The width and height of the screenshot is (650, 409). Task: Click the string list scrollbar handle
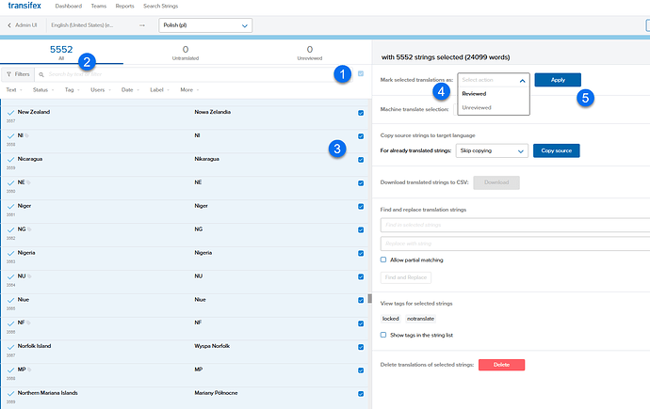tap(370, 299)
